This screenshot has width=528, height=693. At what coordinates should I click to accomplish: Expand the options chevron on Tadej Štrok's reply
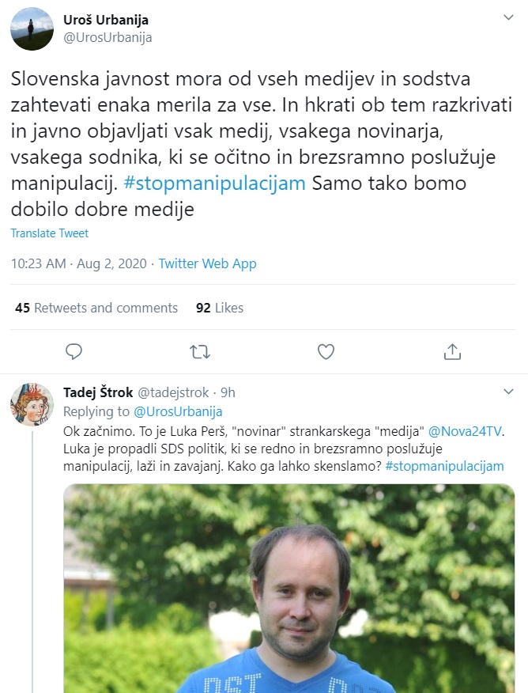pyautogui.click(x=509, y=392)
